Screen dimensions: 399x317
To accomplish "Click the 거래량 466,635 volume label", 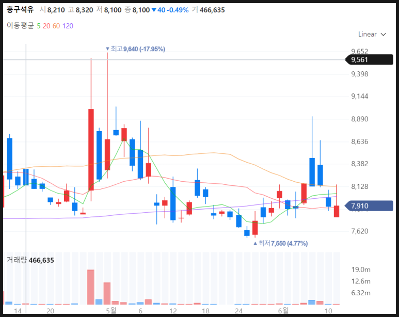I will coord(30,260).
